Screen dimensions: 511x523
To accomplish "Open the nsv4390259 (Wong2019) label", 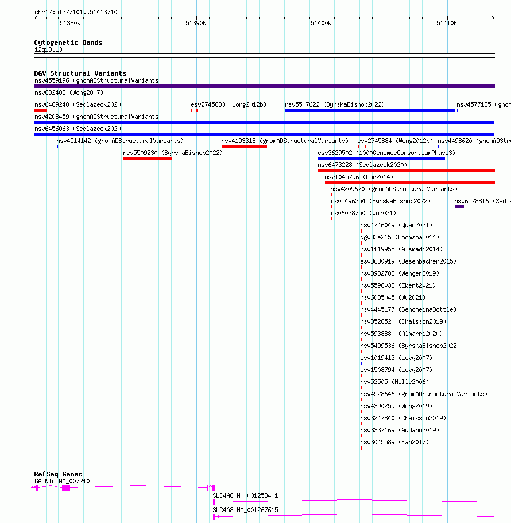I will tap(396, 405).
